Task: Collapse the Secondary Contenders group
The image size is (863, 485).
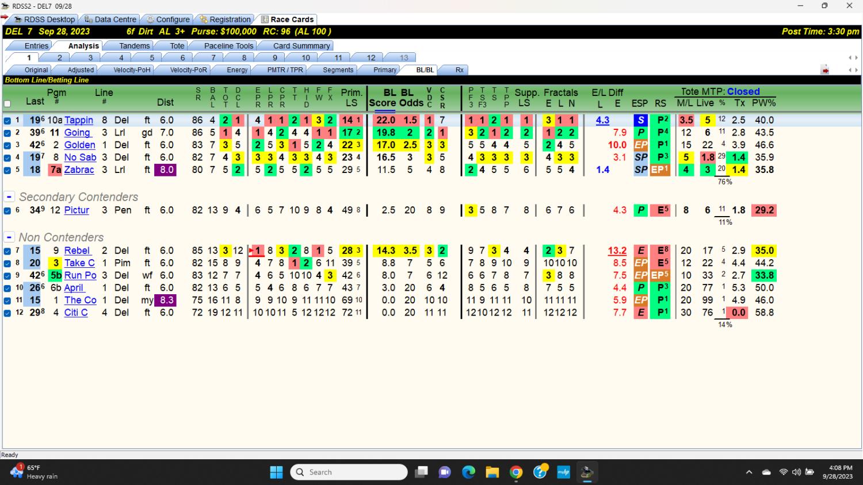Action: [9, 197]
